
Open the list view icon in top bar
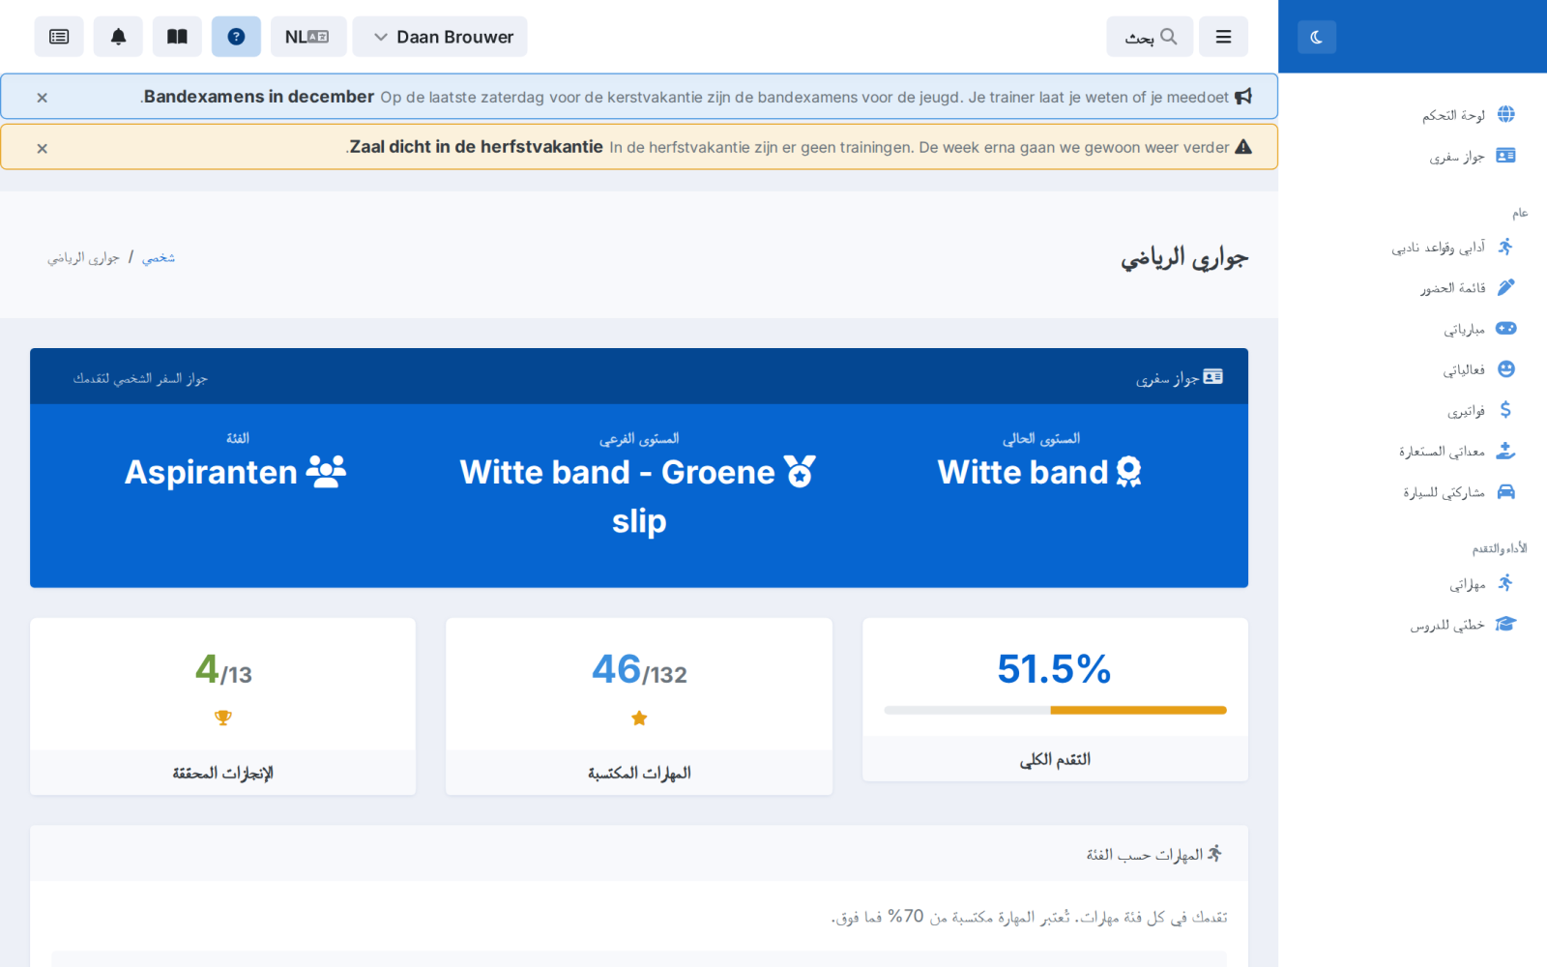[x=59, y=37]
